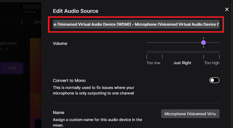Click the pencil edit icon in background
The width and height of the screenshot is (233, 128).
coord(6,49)
